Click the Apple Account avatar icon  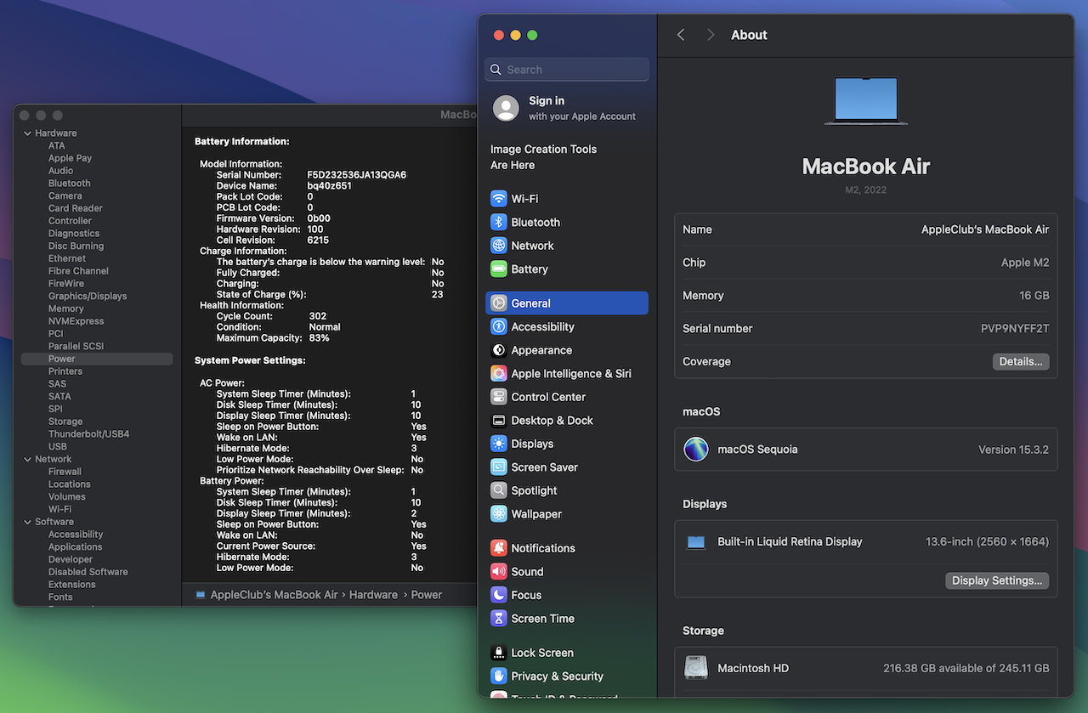[506, 108]
